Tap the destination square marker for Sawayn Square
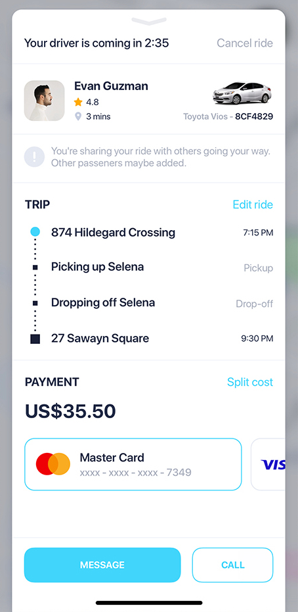298x612 pixels. click(x=35, y=339)
